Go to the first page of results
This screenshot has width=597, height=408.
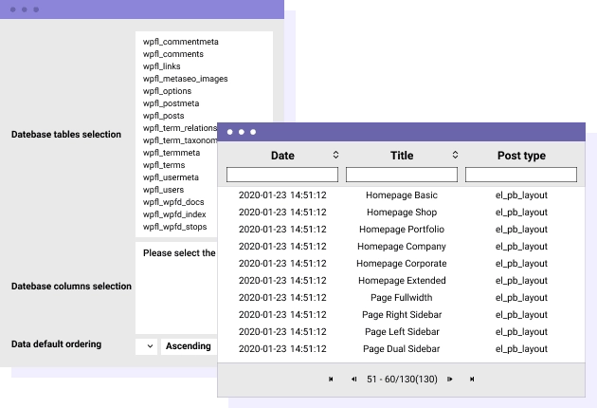tap(331, 379)
